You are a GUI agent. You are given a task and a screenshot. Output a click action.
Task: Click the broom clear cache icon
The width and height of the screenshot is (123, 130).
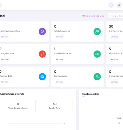click(x=119, y=5)
